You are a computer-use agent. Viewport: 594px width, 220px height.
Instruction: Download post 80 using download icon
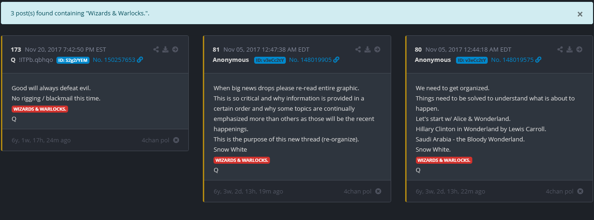coord(570,49)
